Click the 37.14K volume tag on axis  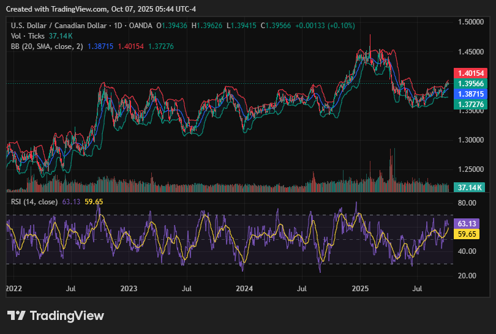coord(472,187)
